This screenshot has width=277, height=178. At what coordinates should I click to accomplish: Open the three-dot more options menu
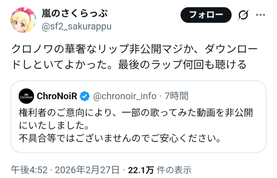[x=260, y=15]
